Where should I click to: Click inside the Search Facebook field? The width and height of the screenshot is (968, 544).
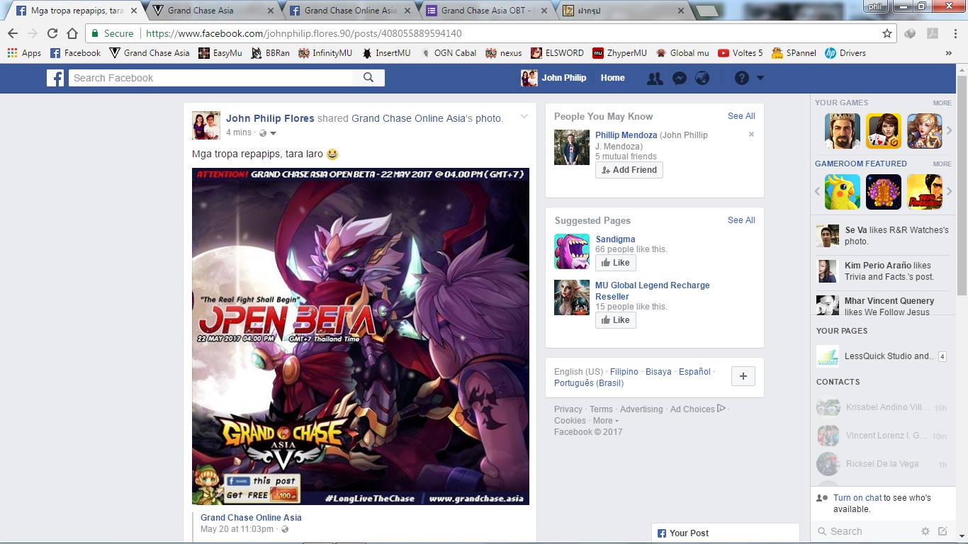pyautogui.click(x=210, y=78)
